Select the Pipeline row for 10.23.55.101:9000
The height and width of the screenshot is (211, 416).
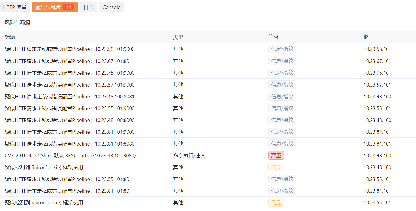click(x=208, y=108)
